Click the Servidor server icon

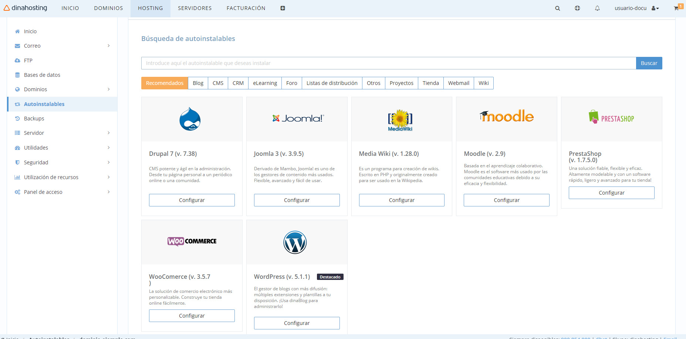coord(17,133)
